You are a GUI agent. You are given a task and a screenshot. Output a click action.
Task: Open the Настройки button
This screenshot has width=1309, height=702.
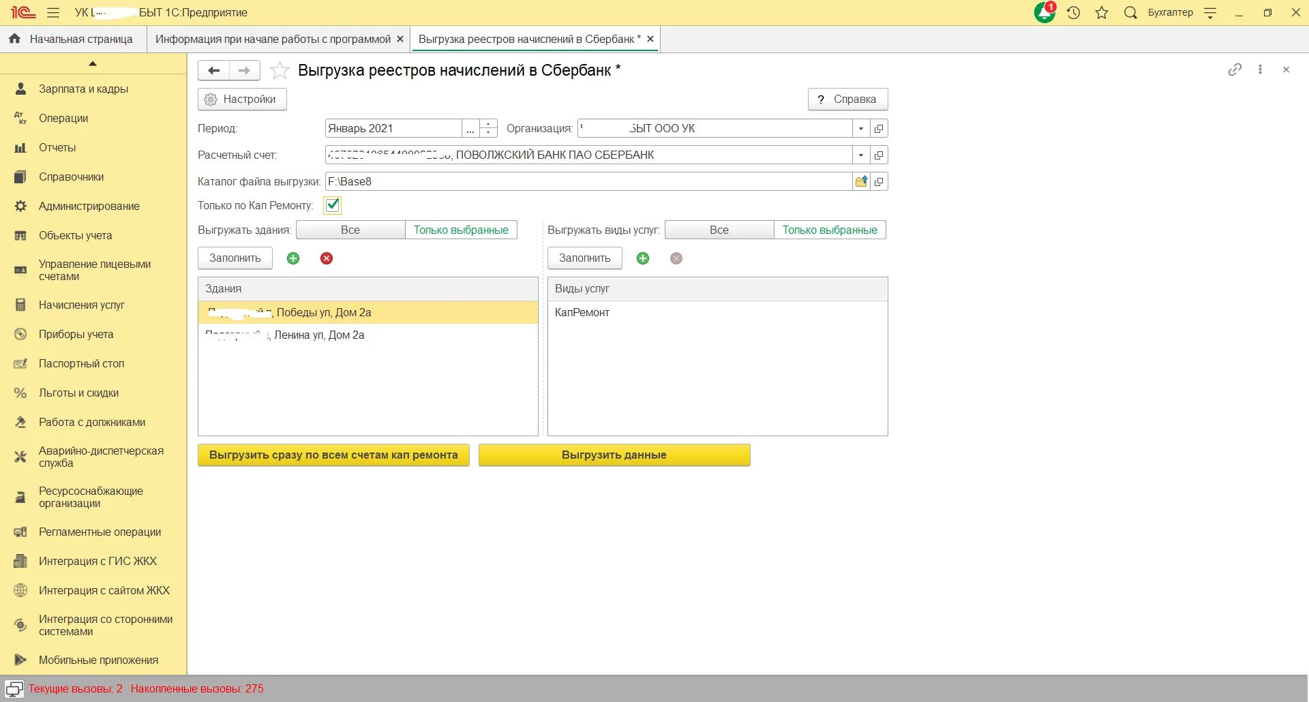pyautogui.click(x=242, y=99)
